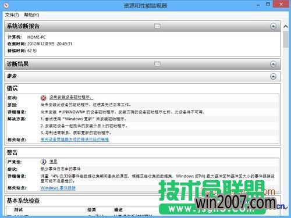This screenshot has height=218, width=291.
Task: Collapse the 诊断结果 section
Action: click(x=273, y=64)
